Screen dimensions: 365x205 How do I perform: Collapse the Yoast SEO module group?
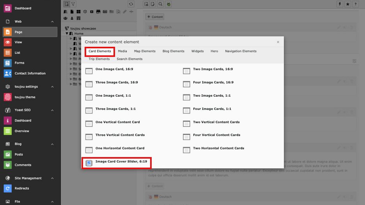[x=52, y=110]
